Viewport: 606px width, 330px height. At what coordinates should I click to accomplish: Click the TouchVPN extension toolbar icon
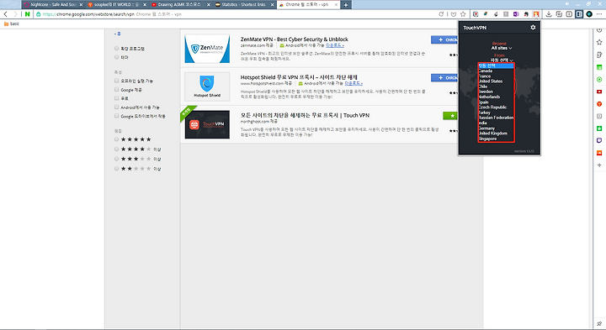536,14
